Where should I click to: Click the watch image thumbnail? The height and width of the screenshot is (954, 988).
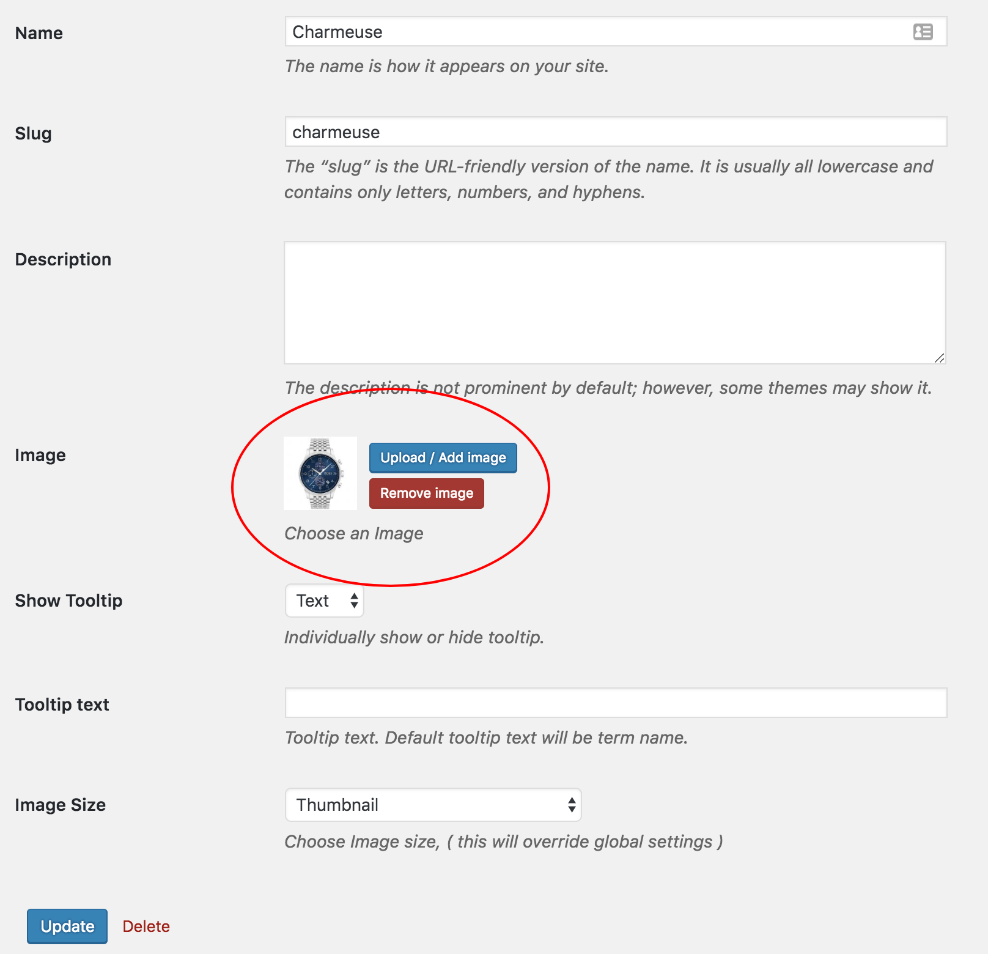click(x=320, y=473)
